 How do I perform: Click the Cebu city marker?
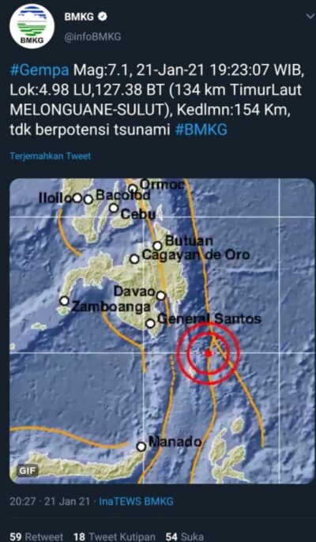click(114, 208)
